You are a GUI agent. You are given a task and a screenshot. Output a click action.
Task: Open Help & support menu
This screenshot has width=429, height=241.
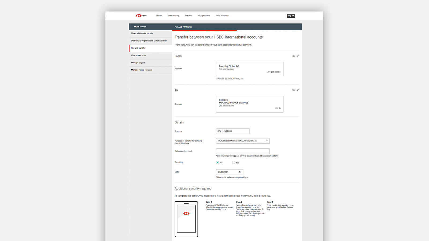[223, 16]
